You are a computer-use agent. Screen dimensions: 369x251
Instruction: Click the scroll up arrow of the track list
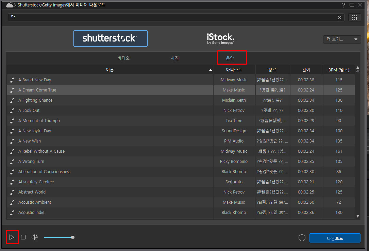pos(358,68)
